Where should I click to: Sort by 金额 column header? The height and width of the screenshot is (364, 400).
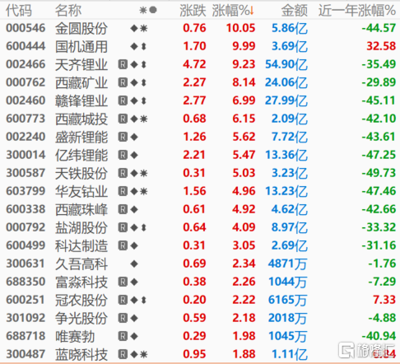[x=295, y=11]
